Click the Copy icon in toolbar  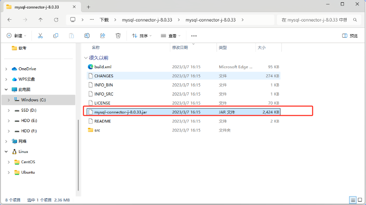click(x=56, y=35)
